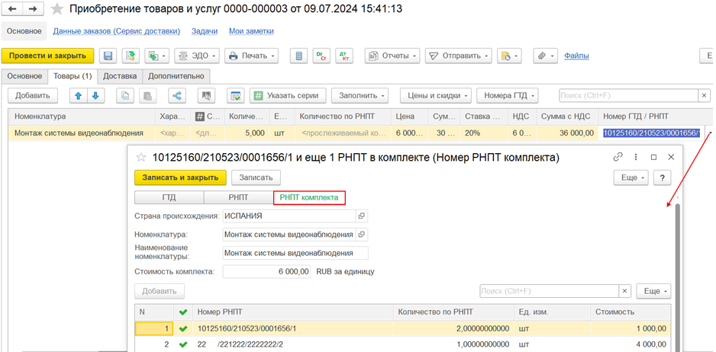Switch to the Основное document tab

coord(24,76)
